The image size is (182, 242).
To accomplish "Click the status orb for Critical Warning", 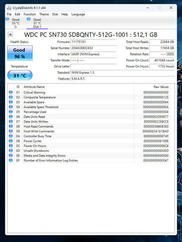I will [11, 92].
